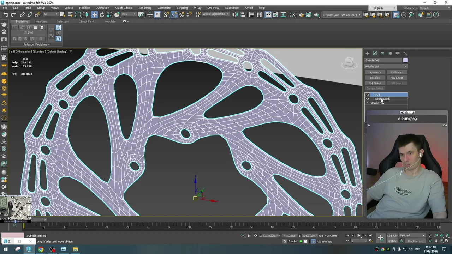The image size is (452, 254).
Task: Click the Undo arrow in main toolbar
Action: [6, 15]
